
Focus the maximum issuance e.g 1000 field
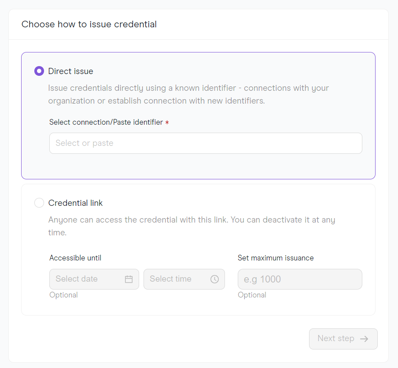[x=300, y=279]
